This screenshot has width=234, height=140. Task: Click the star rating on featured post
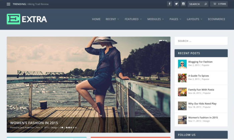(x=71, y=127)
